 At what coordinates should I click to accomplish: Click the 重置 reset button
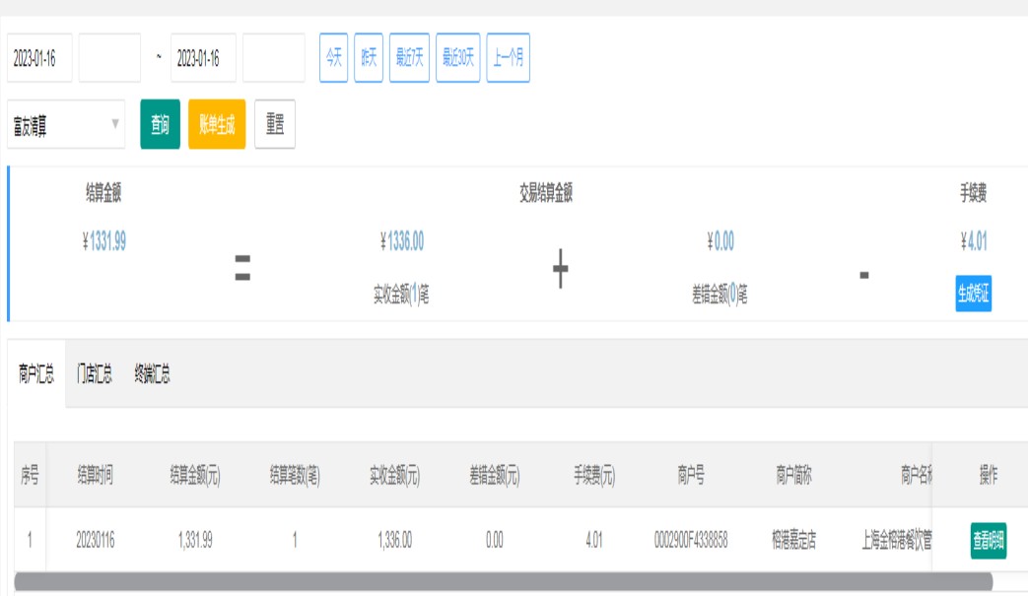coord(275,124)
